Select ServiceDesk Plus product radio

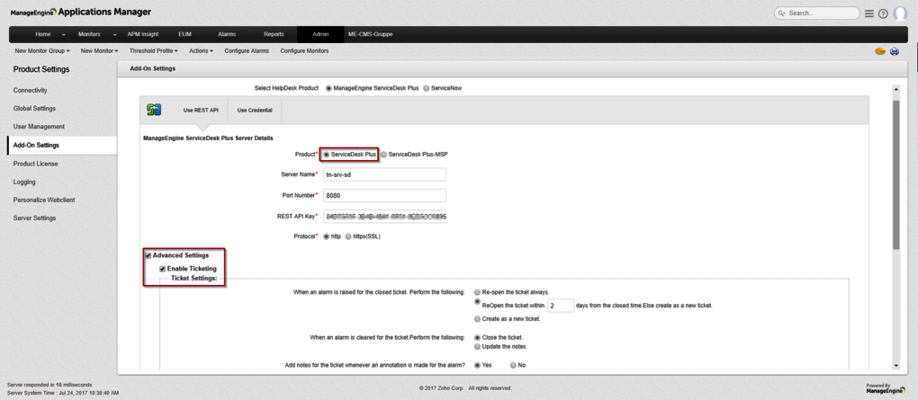click(x=326, y=155)
